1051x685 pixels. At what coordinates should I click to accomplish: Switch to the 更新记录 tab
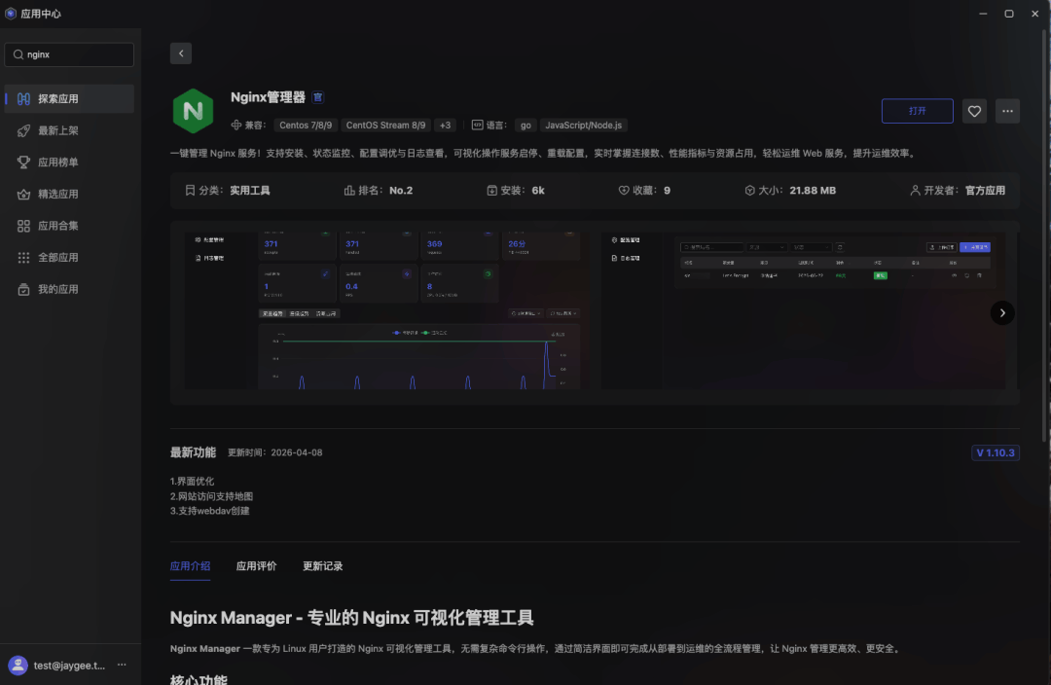pos(322,566)
